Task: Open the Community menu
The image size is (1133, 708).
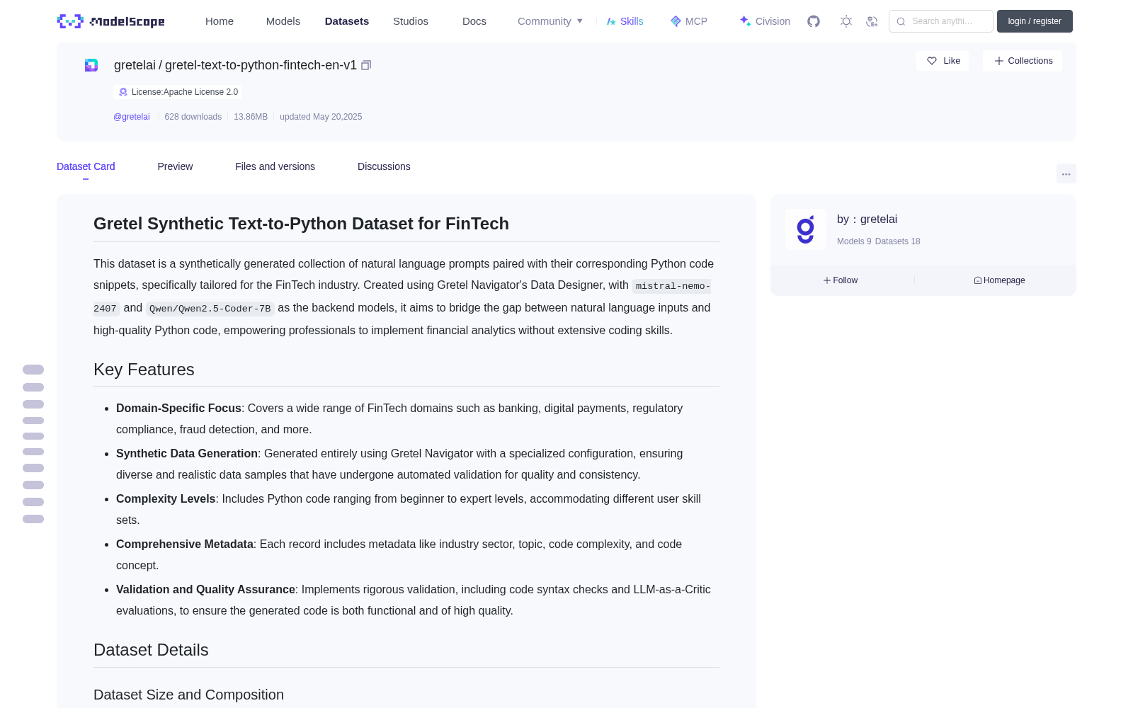Action: tap(545, 21)
